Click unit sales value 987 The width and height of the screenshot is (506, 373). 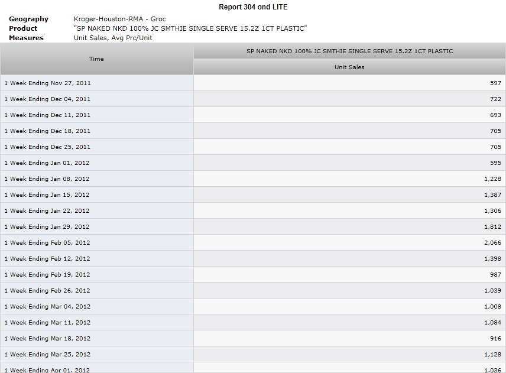495,275
